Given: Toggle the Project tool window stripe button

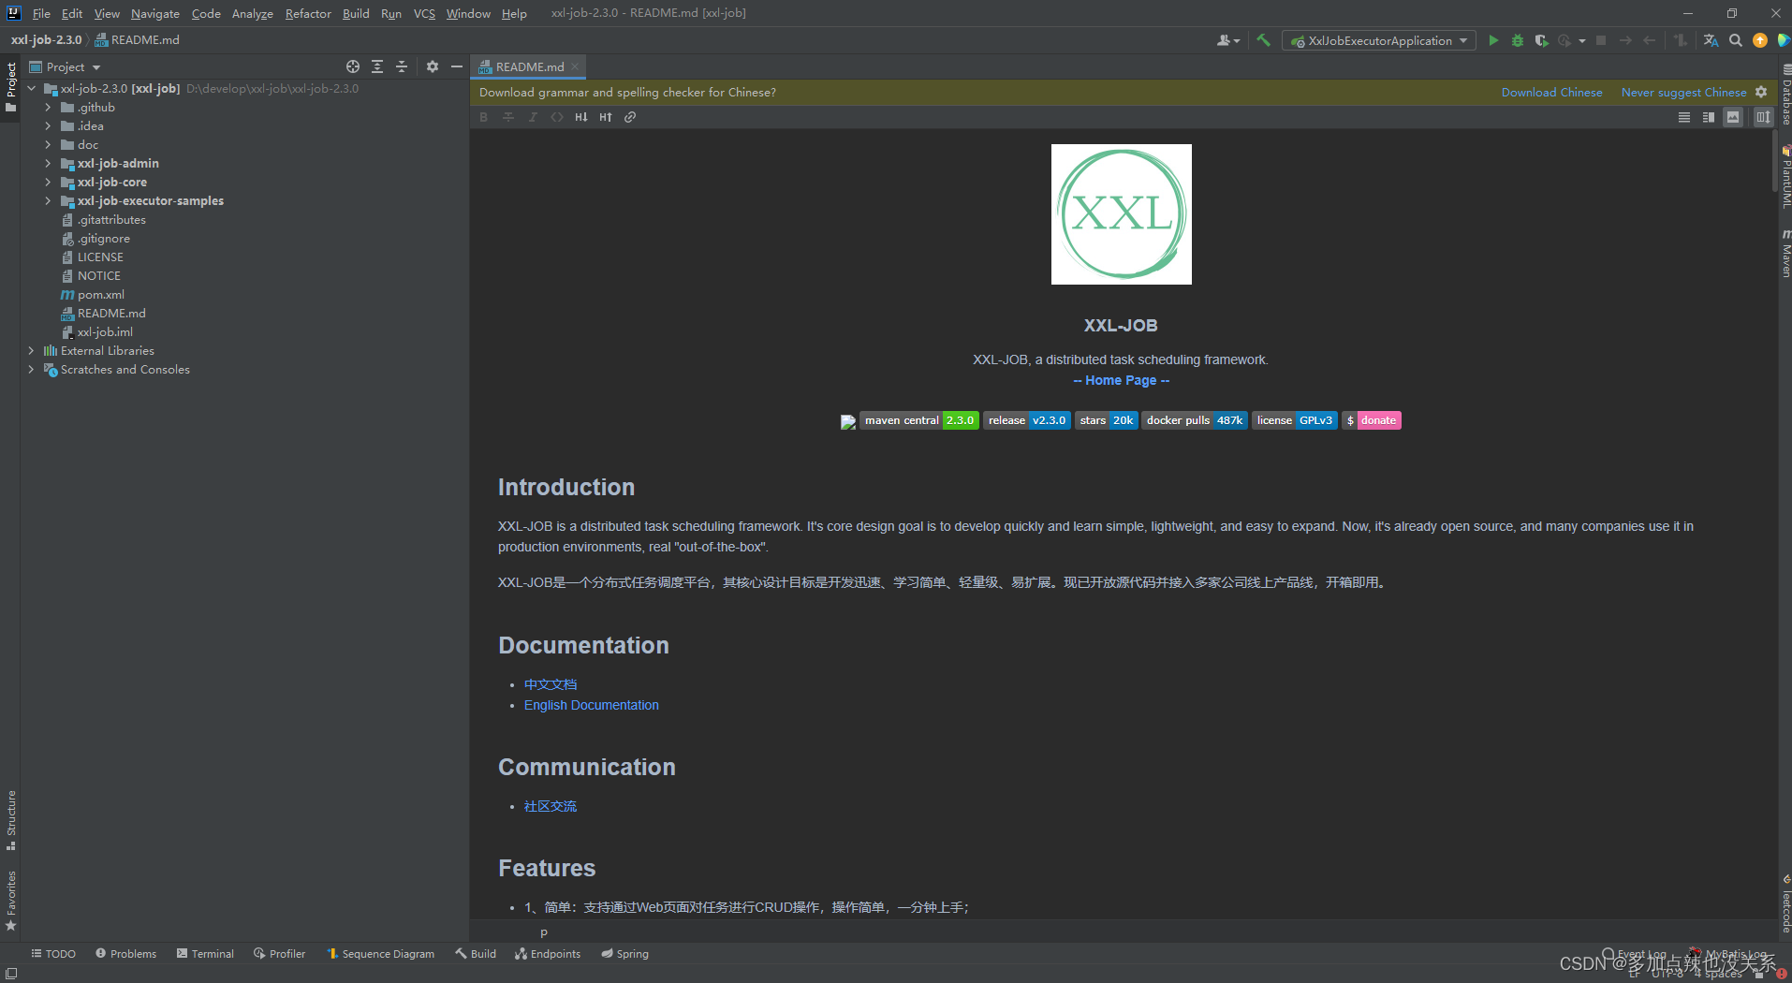Looking at the screenshot, I should point(11,87).
